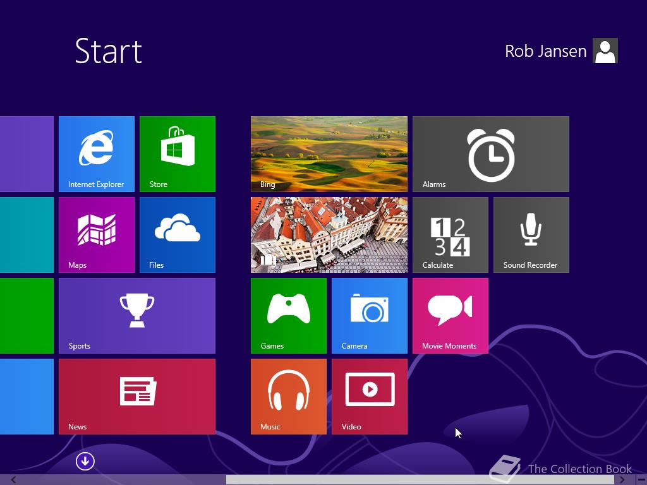Open the Movie Moments tile
Image resolution: width=647 pixels, height=485 pixels.
click(450, 316)
